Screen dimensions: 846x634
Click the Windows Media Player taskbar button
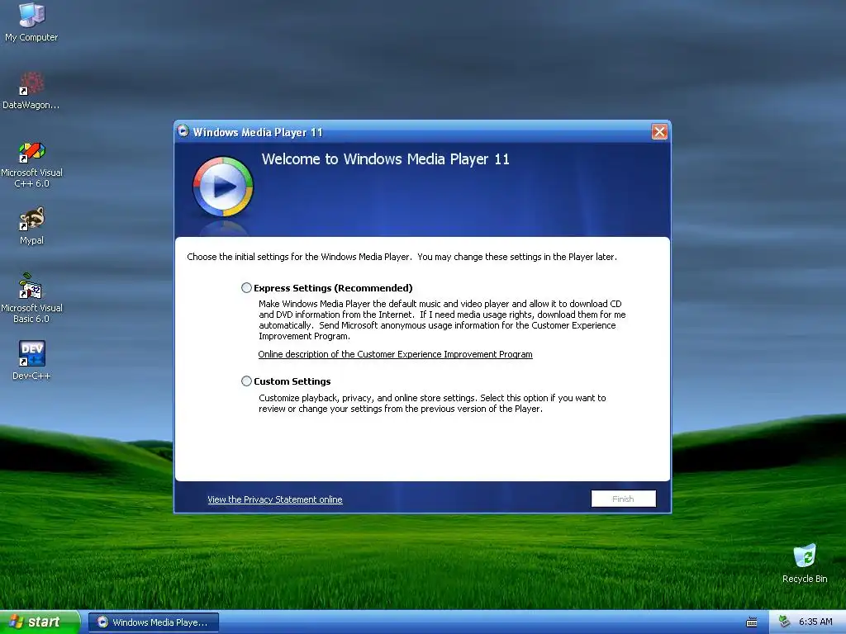(x=154, y=622)
